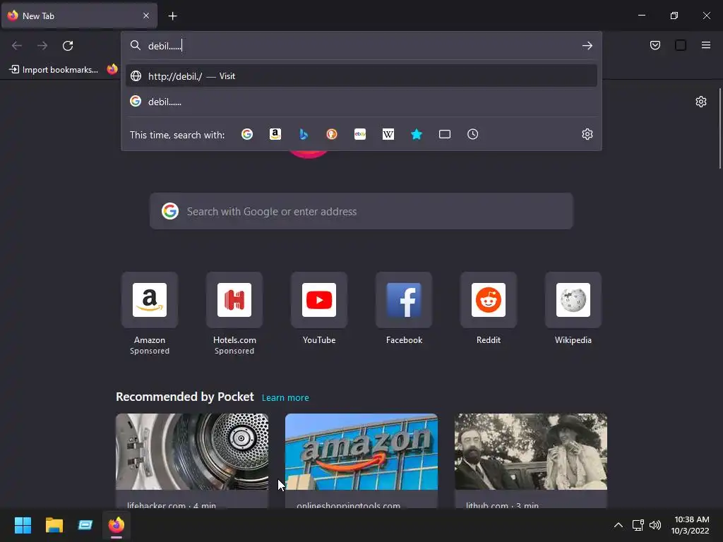Click Import bookmarks in bookmarks toolbar
The width and height of the screenshot is (723, 542).
[54, 70]
